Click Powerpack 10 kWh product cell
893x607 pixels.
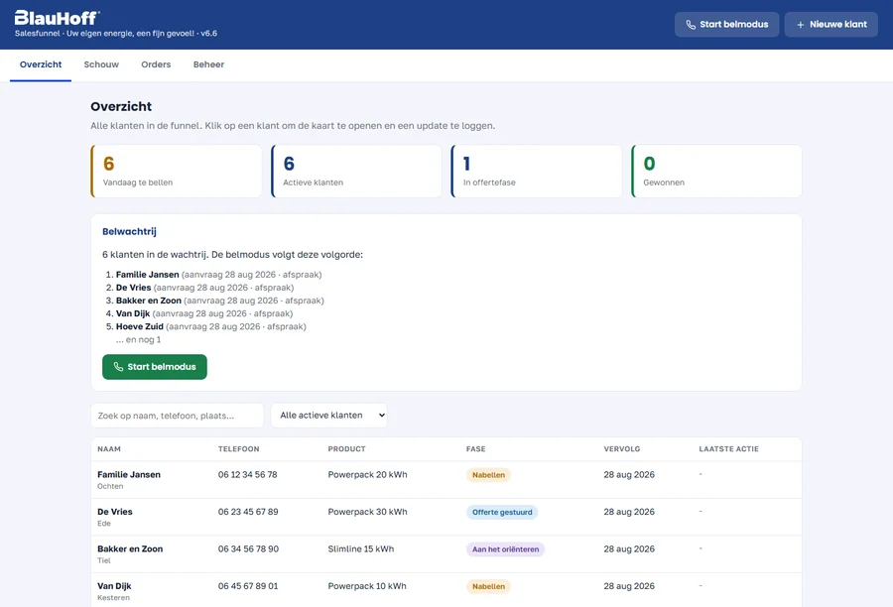(367, 586)
